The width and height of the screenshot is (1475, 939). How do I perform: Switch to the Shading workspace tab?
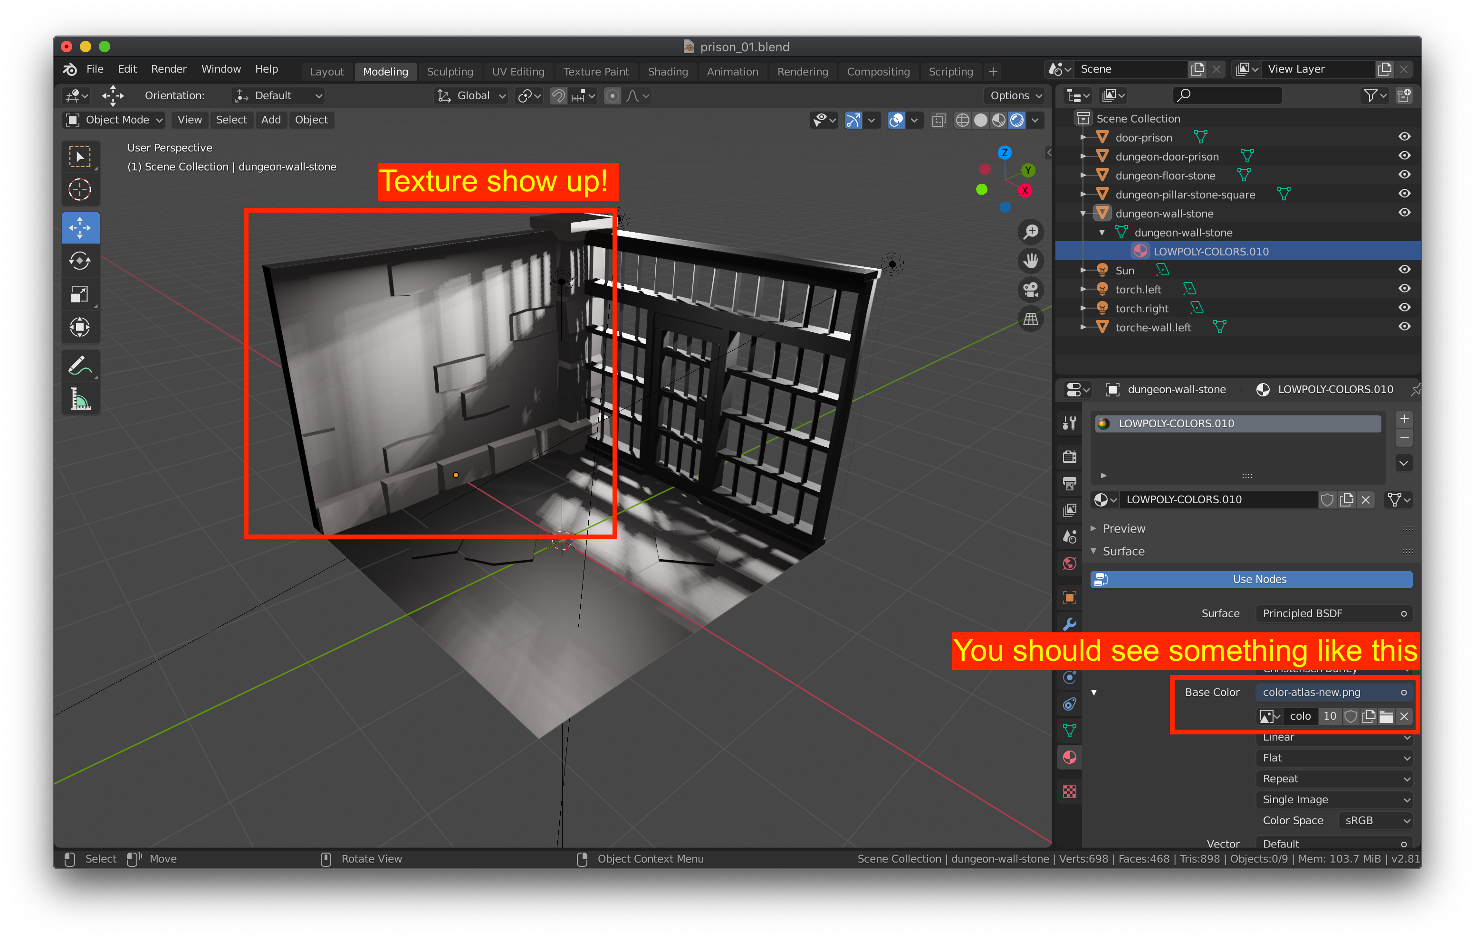click(x=668, y=72)
